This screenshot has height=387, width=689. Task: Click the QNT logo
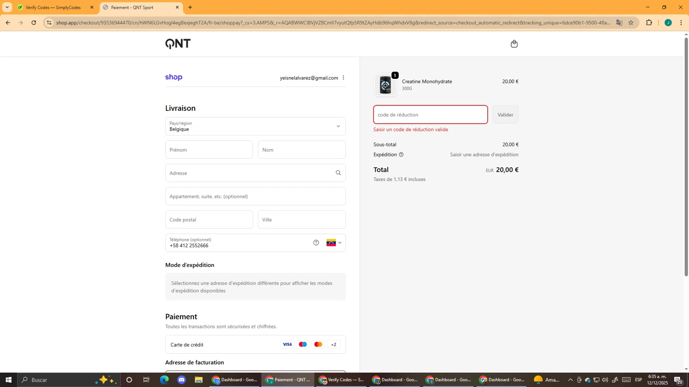pyautogui.click(x=178, y=44)
